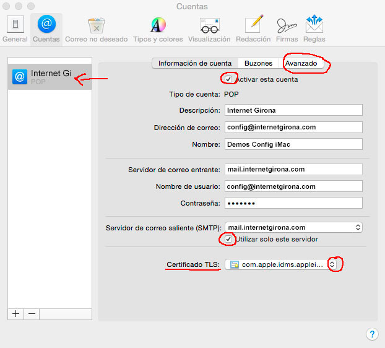Viewport: 385px width, 348px height.
Task: Open Correo no deseado preferences
Action: pyautogui.click(x=97, y=29)
